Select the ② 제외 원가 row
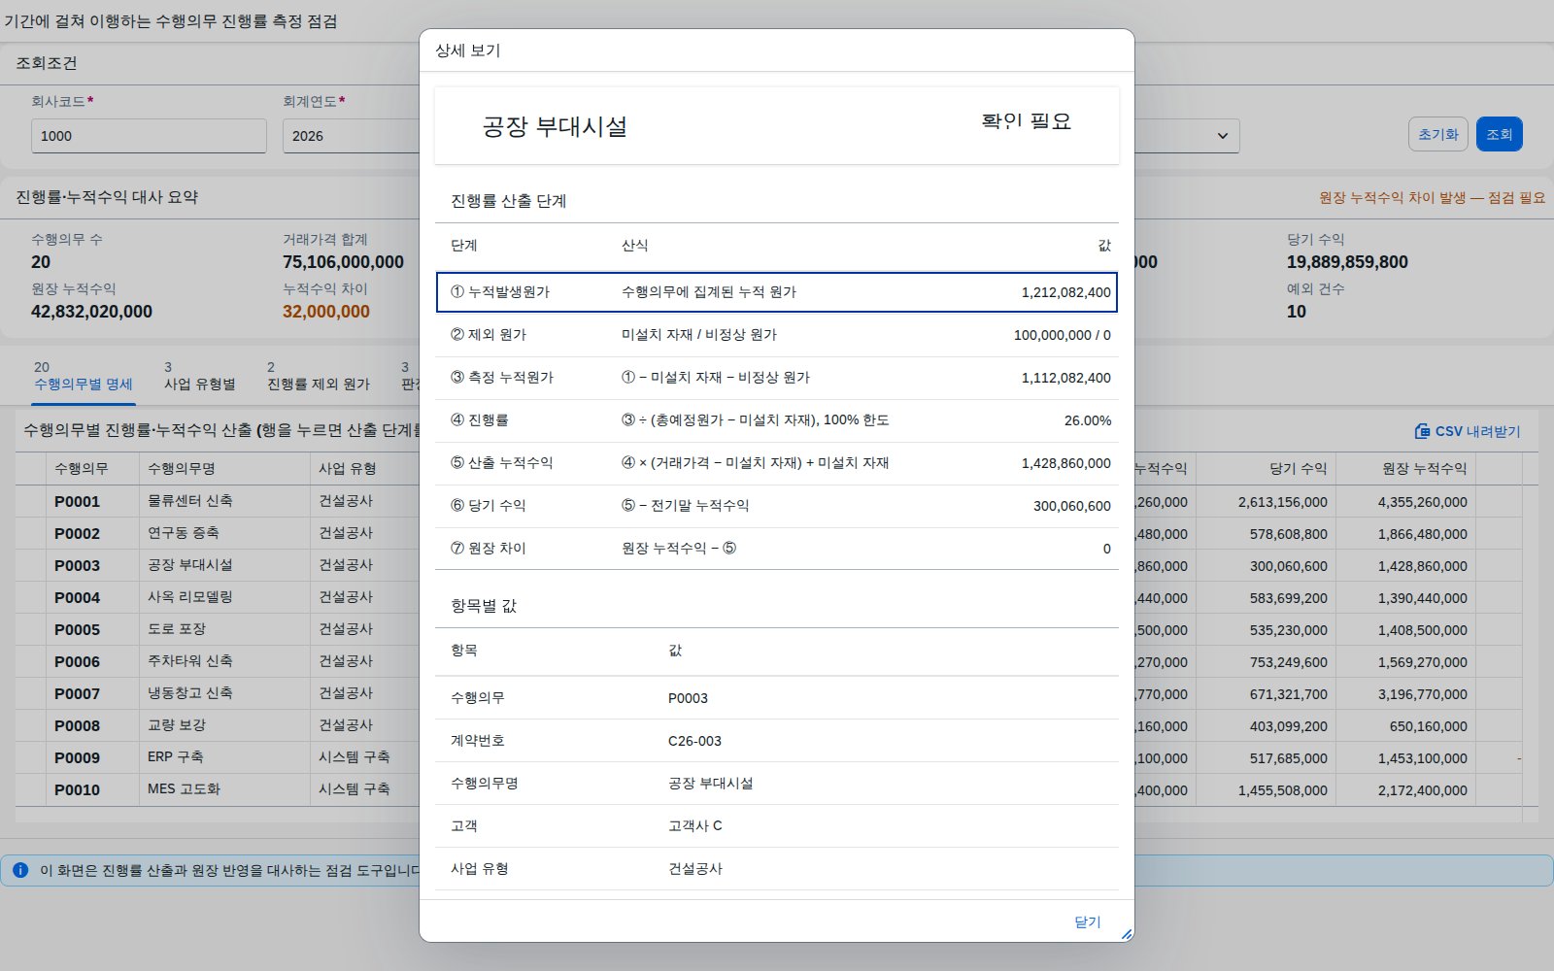 [777, 335]
